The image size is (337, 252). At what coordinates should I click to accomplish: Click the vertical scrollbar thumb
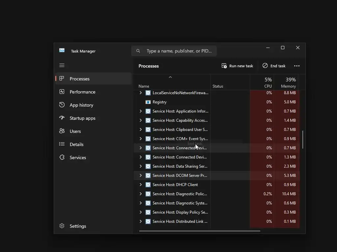303,139
